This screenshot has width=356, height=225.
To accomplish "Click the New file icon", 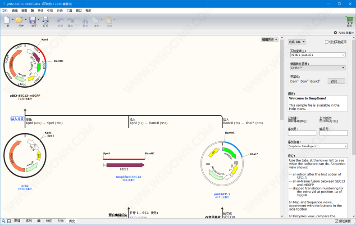I will 7,20.
